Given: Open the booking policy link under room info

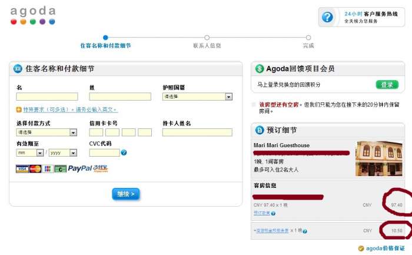Looking at the screenshot, I should (262, 213).
